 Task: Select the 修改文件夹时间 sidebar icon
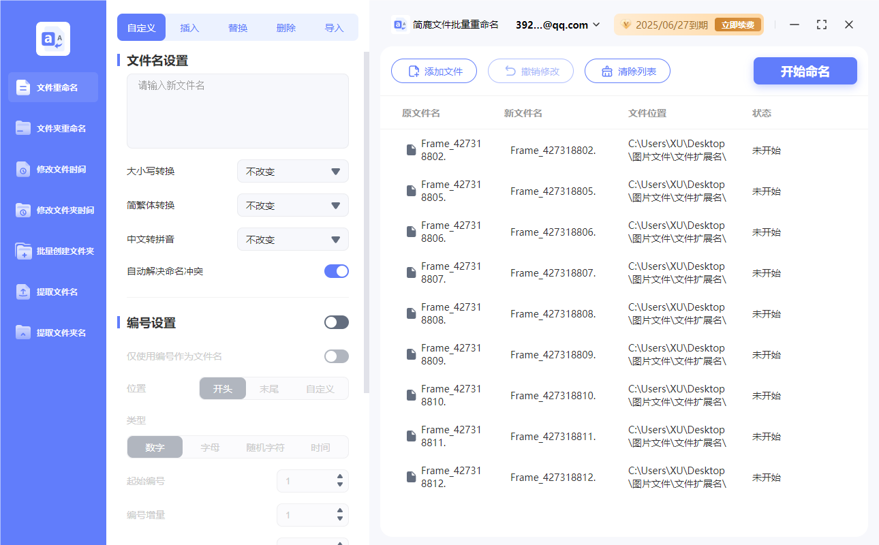tap(52, 210)
